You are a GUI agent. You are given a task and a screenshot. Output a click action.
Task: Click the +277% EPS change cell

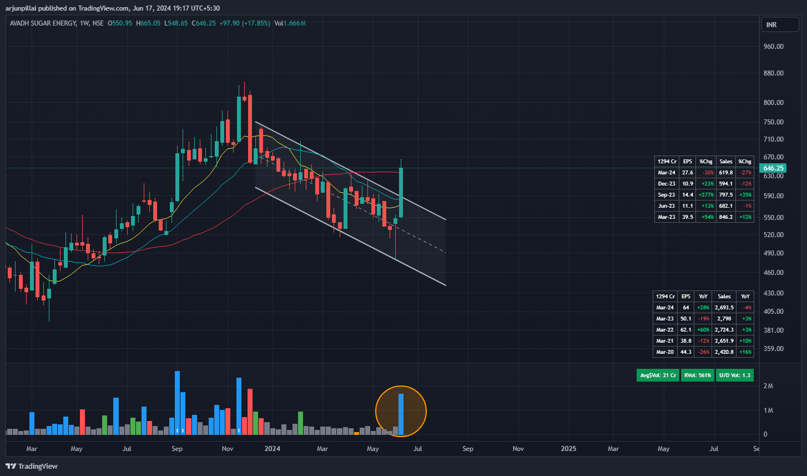tap(707, 194)
